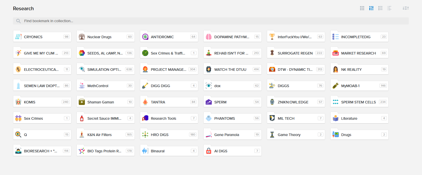
Task: Click the Research collection title
Action: (x=23, y=8)
